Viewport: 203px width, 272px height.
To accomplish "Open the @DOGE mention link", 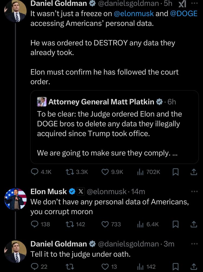I will point(183,13).
